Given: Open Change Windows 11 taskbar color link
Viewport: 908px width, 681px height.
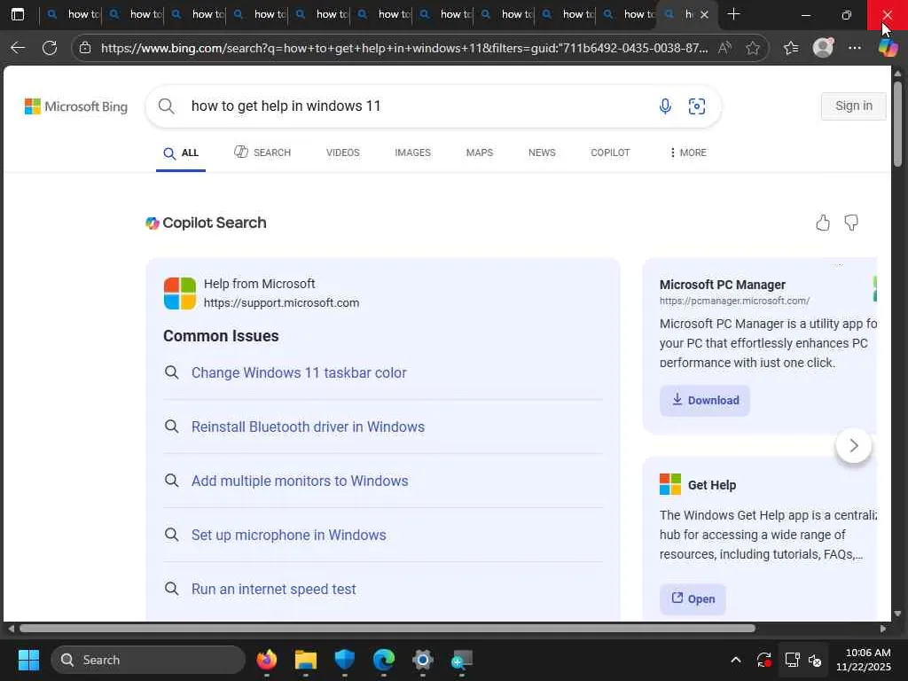Looking at the screenshot, I should click(x=299, y=373).
